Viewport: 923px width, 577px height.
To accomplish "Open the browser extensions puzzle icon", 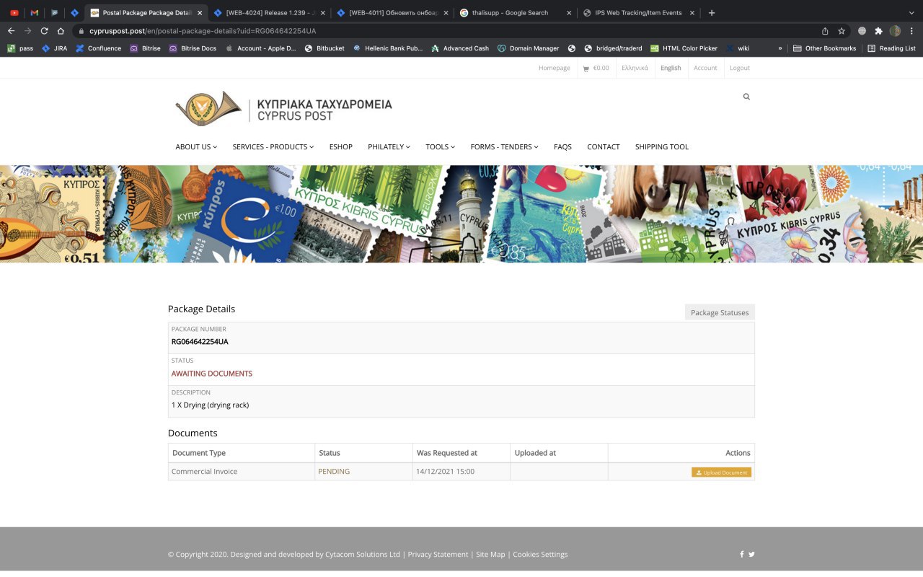I will (x=878, y=31).
